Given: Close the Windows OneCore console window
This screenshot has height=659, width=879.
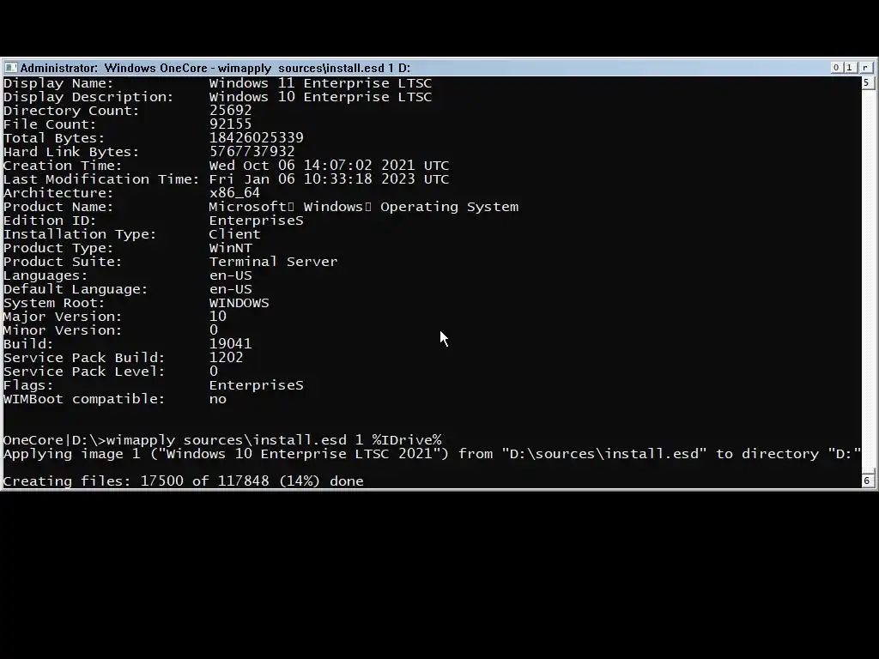Looking at the screenshot, I should click(865, 67).
